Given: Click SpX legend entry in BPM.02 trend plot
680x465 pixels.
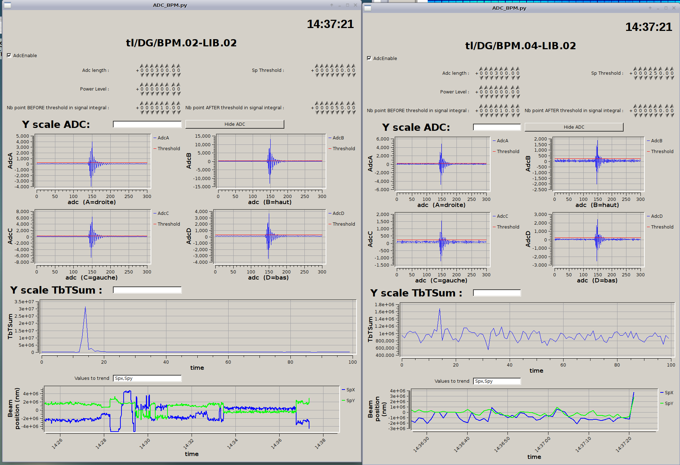Looking at the screenshot, I should 350,390.
